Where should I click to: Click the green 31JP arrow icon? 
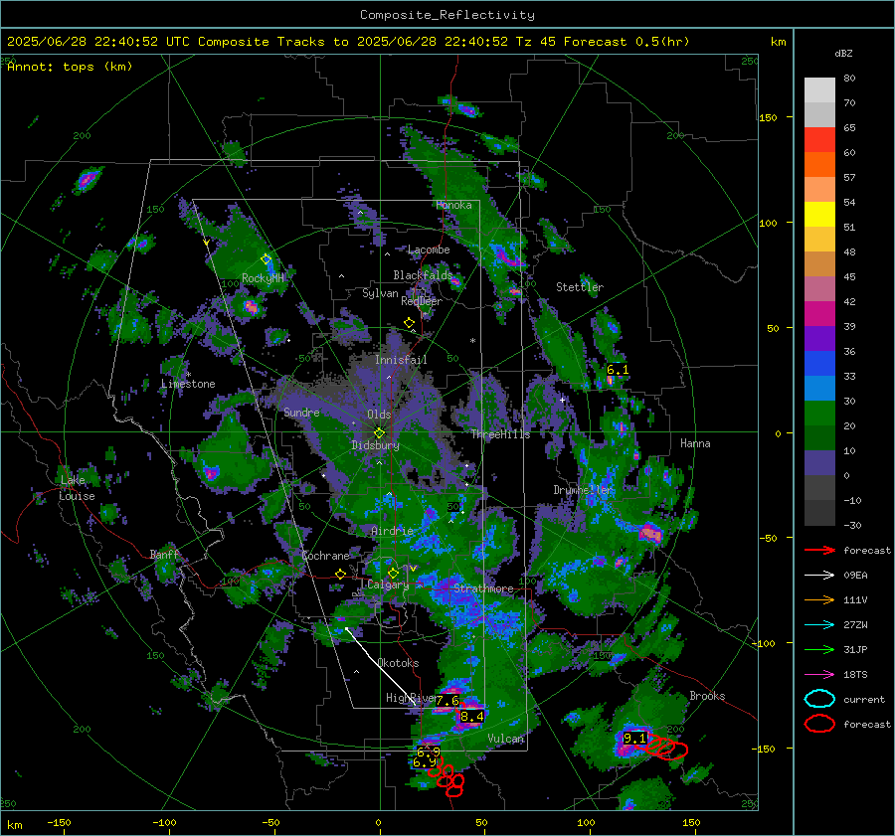point(819,649)
